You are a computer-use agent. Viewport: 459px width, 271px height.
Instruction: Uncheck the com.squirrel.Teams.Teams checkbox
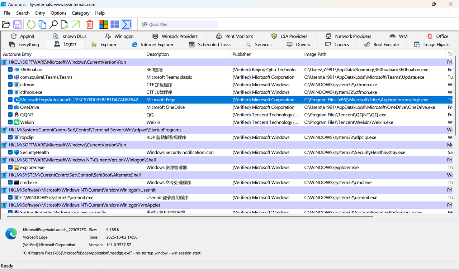[10, 77]
